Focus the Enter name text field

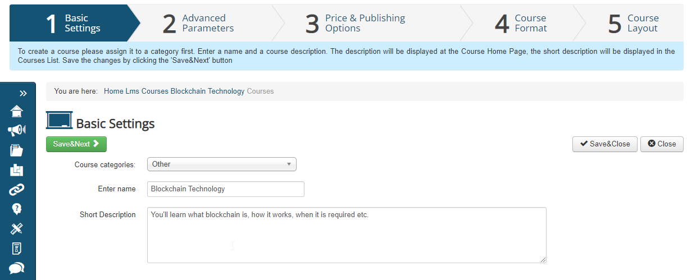[225, 189]
